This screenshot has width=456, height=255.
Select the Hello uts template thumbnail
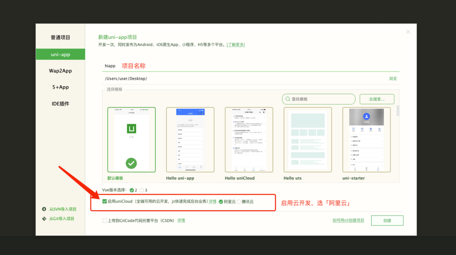(x=308, y=140)
